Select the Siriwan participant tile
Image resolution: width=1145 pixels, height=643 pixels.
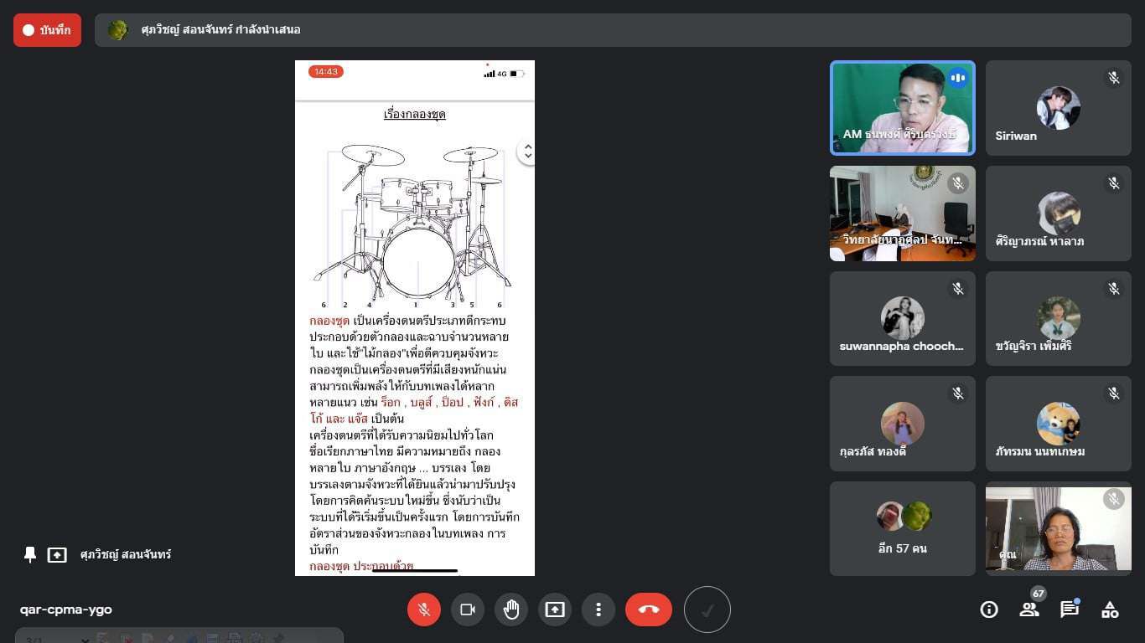pyautogui.click(x=1058, y=108)
